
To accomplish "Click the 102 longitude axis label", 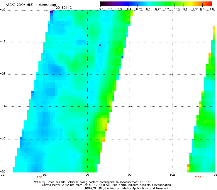I will pyautogui.click(x=172, y=175).
